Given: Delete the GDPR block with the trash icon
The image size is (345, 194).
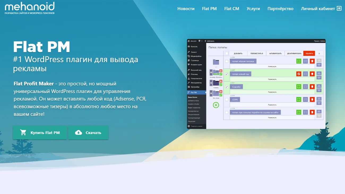Looking at the screenshot, I should pyautogui.click(x=312, y=100).
